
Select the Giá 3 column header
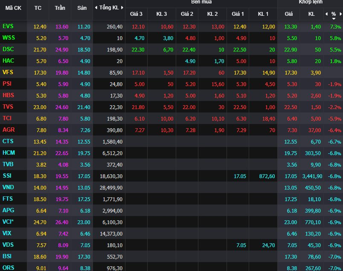pos(137,14)
